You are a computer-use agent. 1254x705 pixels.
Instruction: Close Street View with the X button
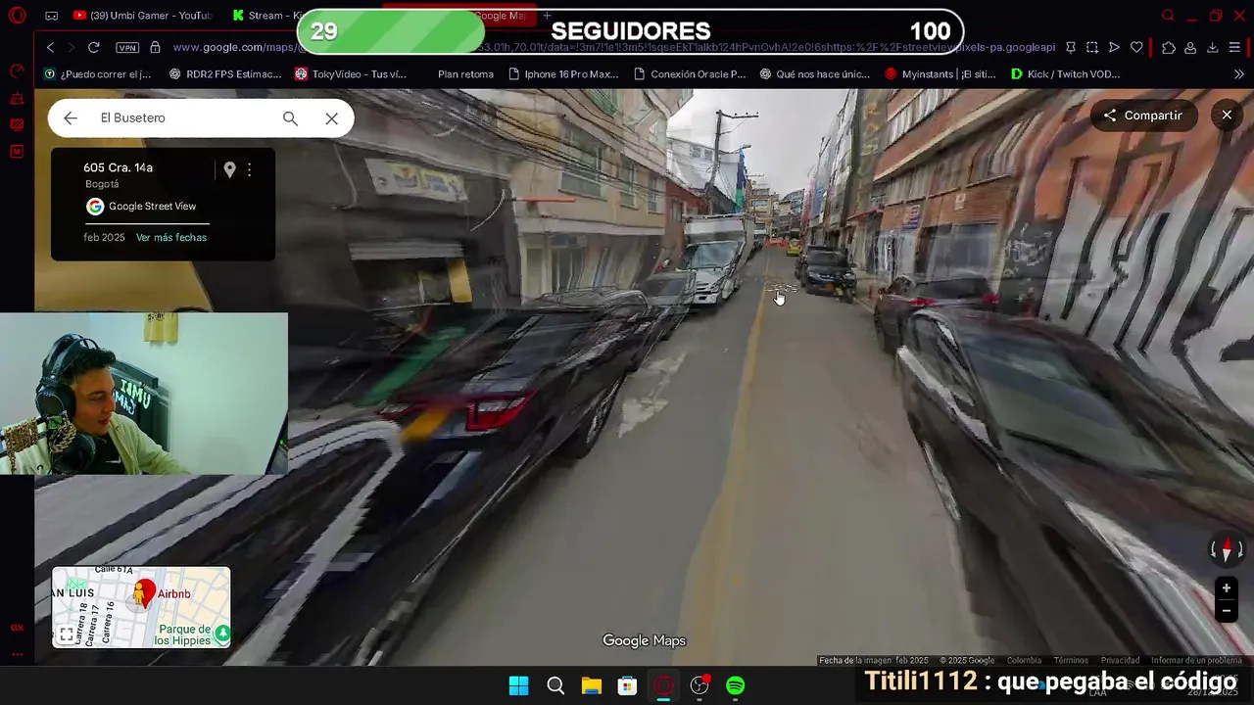point(1227,116)
